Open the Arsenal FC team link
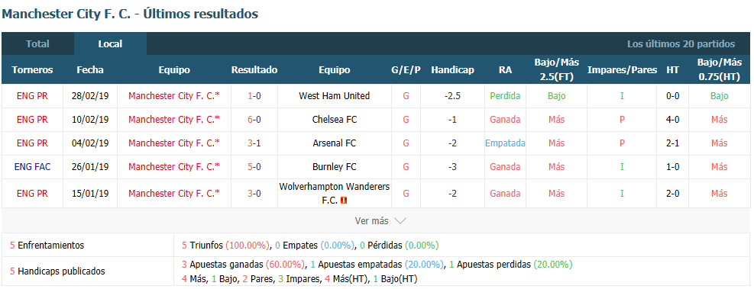The width and height of the screenshot is (754, 289). tap(334, 143)
